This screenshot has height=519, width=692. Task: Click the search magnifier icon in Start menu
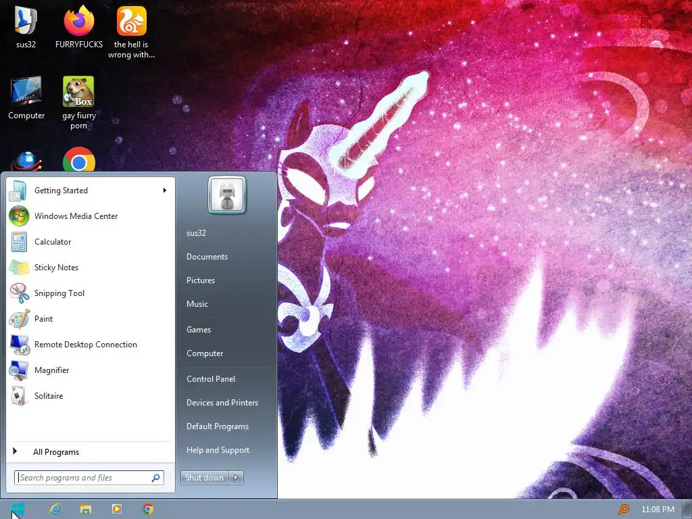point(156,478)
